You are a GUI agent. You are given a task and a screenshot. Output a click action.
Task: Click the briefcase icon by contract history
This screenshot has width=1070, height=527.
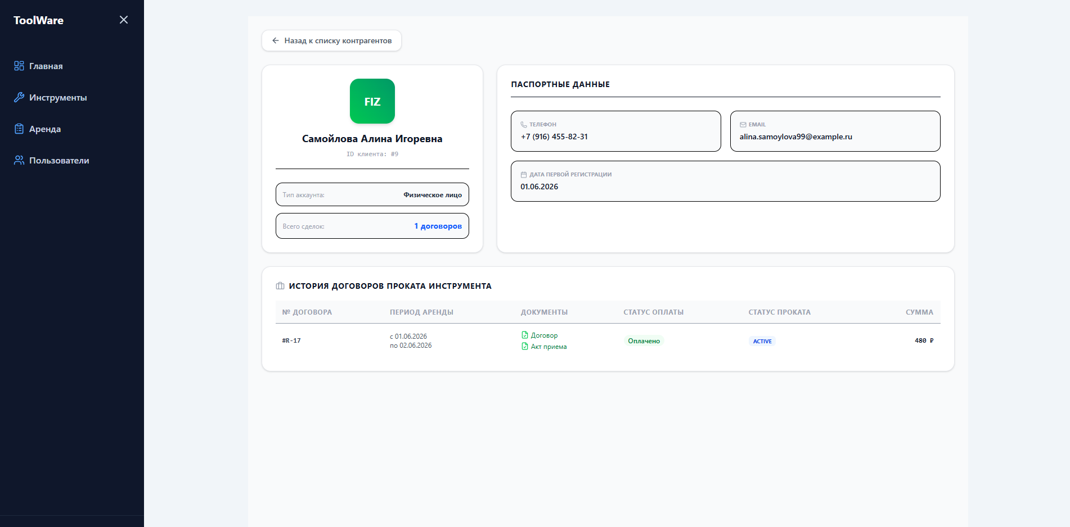click(280, 286)
